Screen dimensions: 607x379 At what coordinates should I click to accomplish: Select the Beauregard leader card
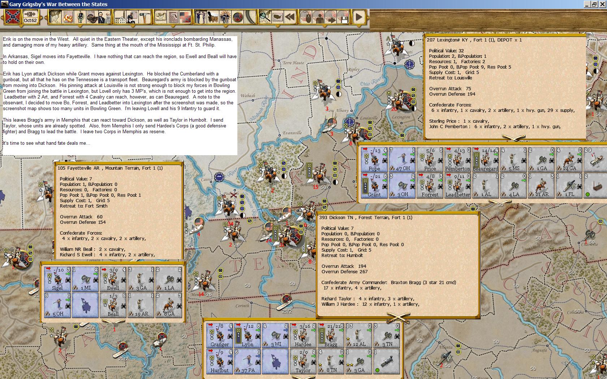coord(486,159)
